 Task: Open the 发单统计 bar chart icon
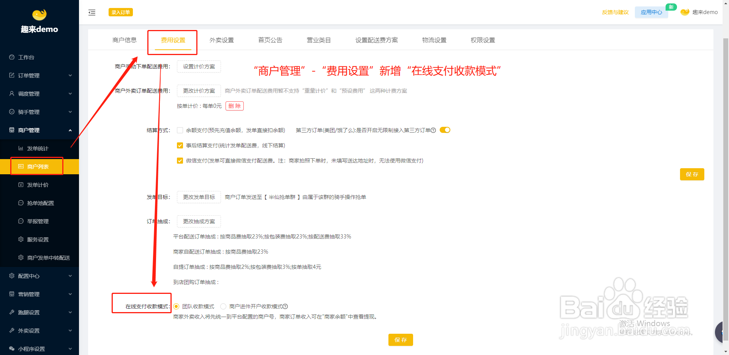(x=21, y=148)
